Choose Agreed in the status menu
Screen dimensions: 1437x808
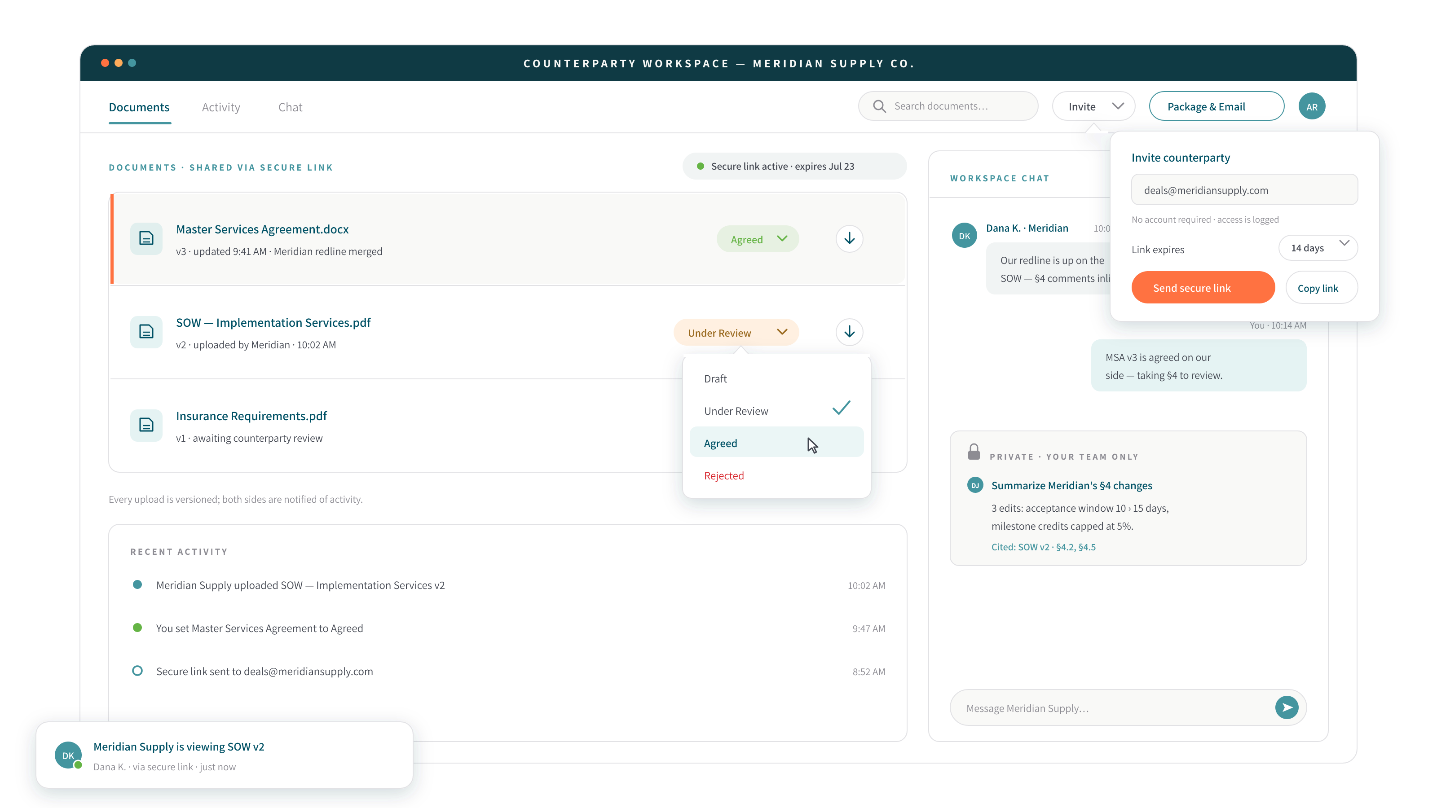click(776, 443)
